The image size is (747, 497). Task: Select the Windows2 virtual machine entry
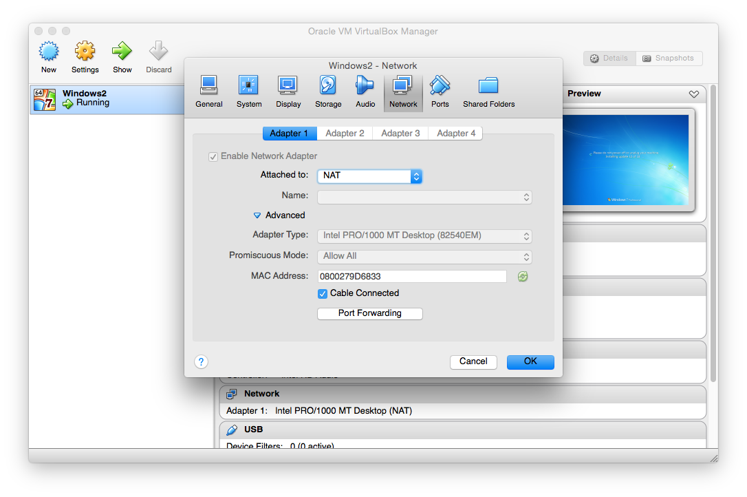click(x=107, y=99)
